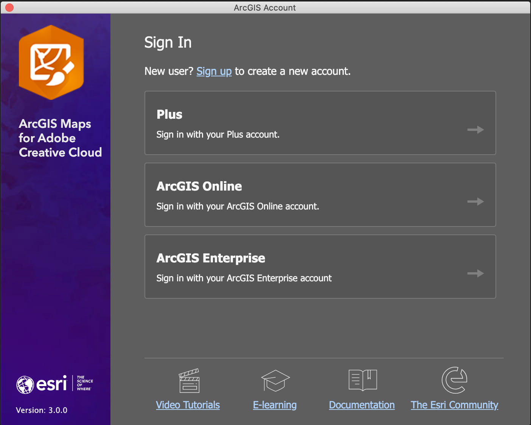The height and width of the screenshot is (425, 531).
Task: Click the E-learning graduation cap icon
Action: point(275,381)
